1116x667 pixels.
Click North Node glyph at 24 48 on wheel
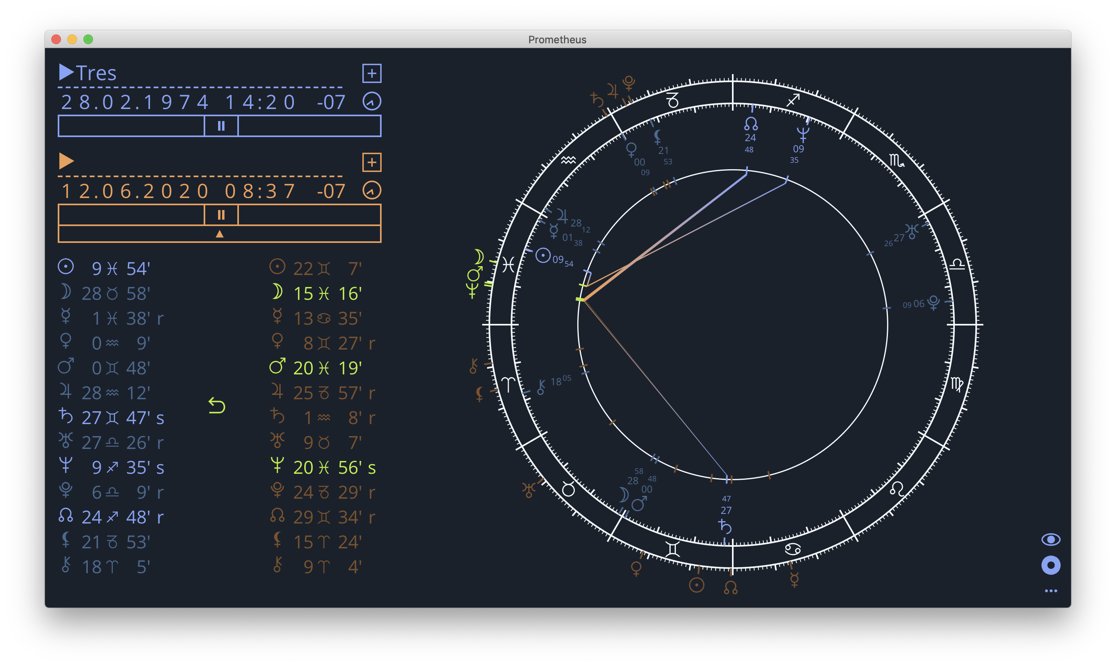[750, 123]
